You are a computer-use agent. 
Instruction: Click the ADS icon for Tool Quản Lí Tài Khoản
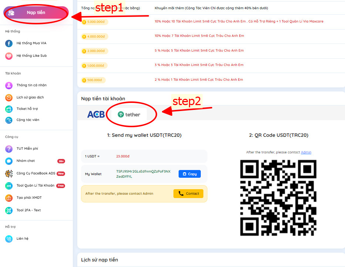[x=9, y=186]
